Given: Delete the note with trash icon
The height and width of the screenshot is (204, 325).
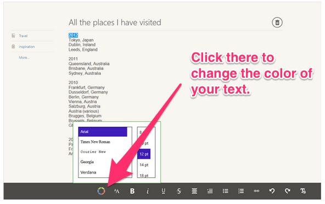Looking at the screenshot, I should tap(277, 22).
